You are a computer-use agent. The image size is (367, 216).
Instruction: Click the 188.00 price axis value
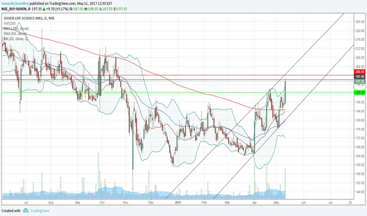pyautogui.click(x=360, y=102)
